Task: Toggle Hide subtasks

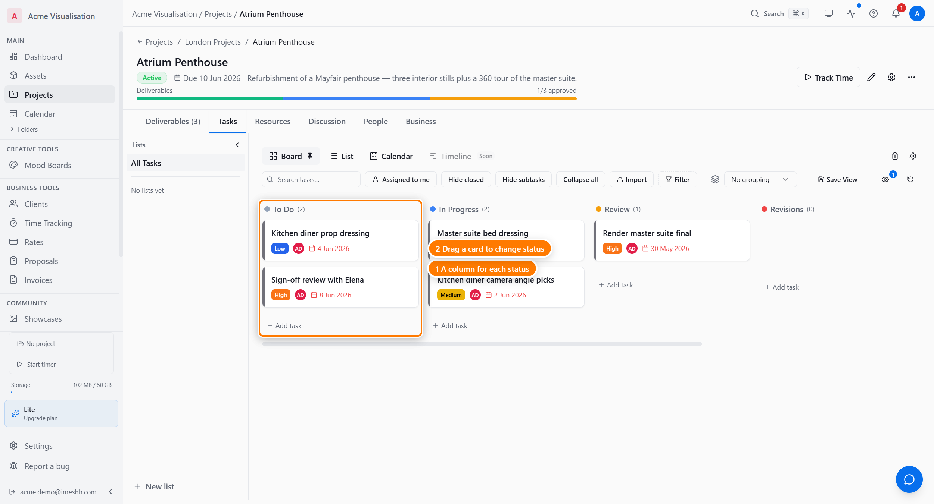Action: [523, 179]
